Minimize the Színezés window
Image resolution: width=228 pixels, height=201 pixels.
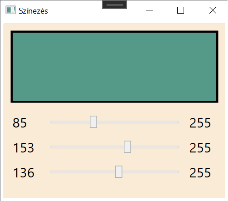tap(149, 10)
